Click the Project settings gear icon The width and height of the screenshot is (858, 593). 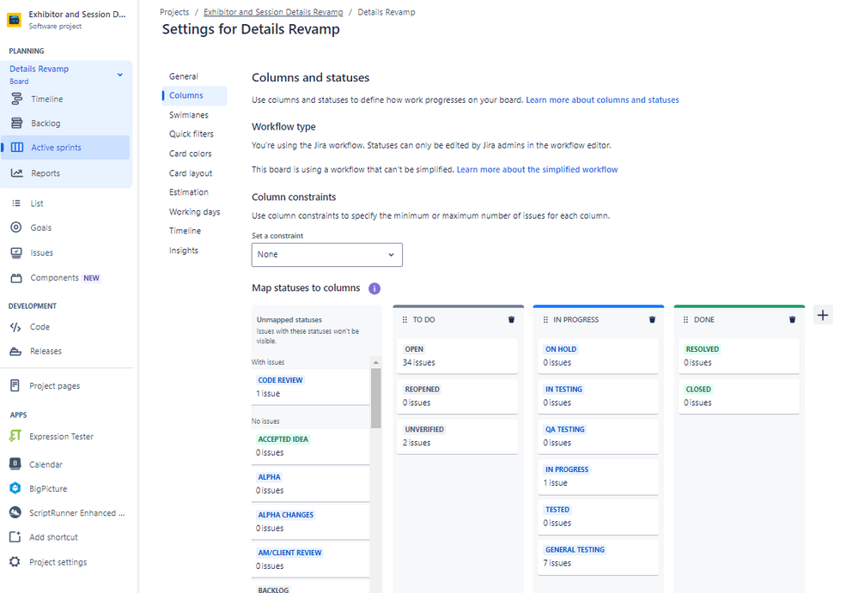pyautogui.click(x=15, y=562)
